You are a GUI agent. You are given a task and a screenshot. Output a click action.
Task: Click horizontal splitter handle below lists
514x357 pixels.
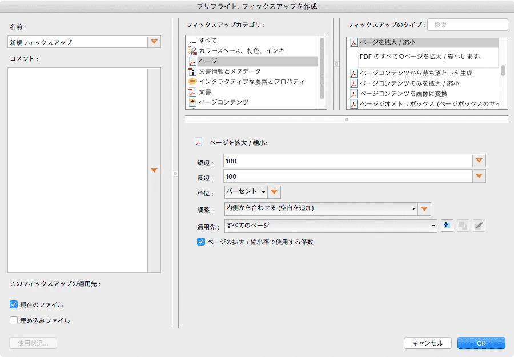[347, 119]
